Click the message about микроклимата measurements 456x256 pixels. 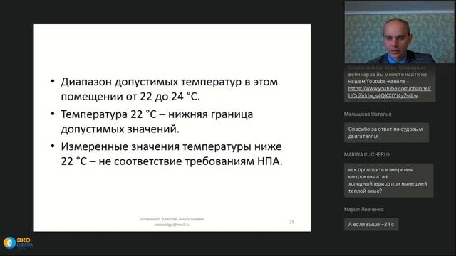click(388, 180)
